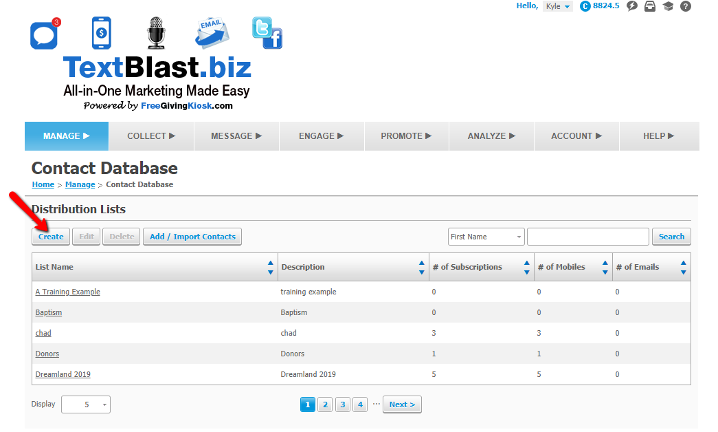Click the Home breadcrumb link
Screen dimensions: 718x432
pos(43,184)
